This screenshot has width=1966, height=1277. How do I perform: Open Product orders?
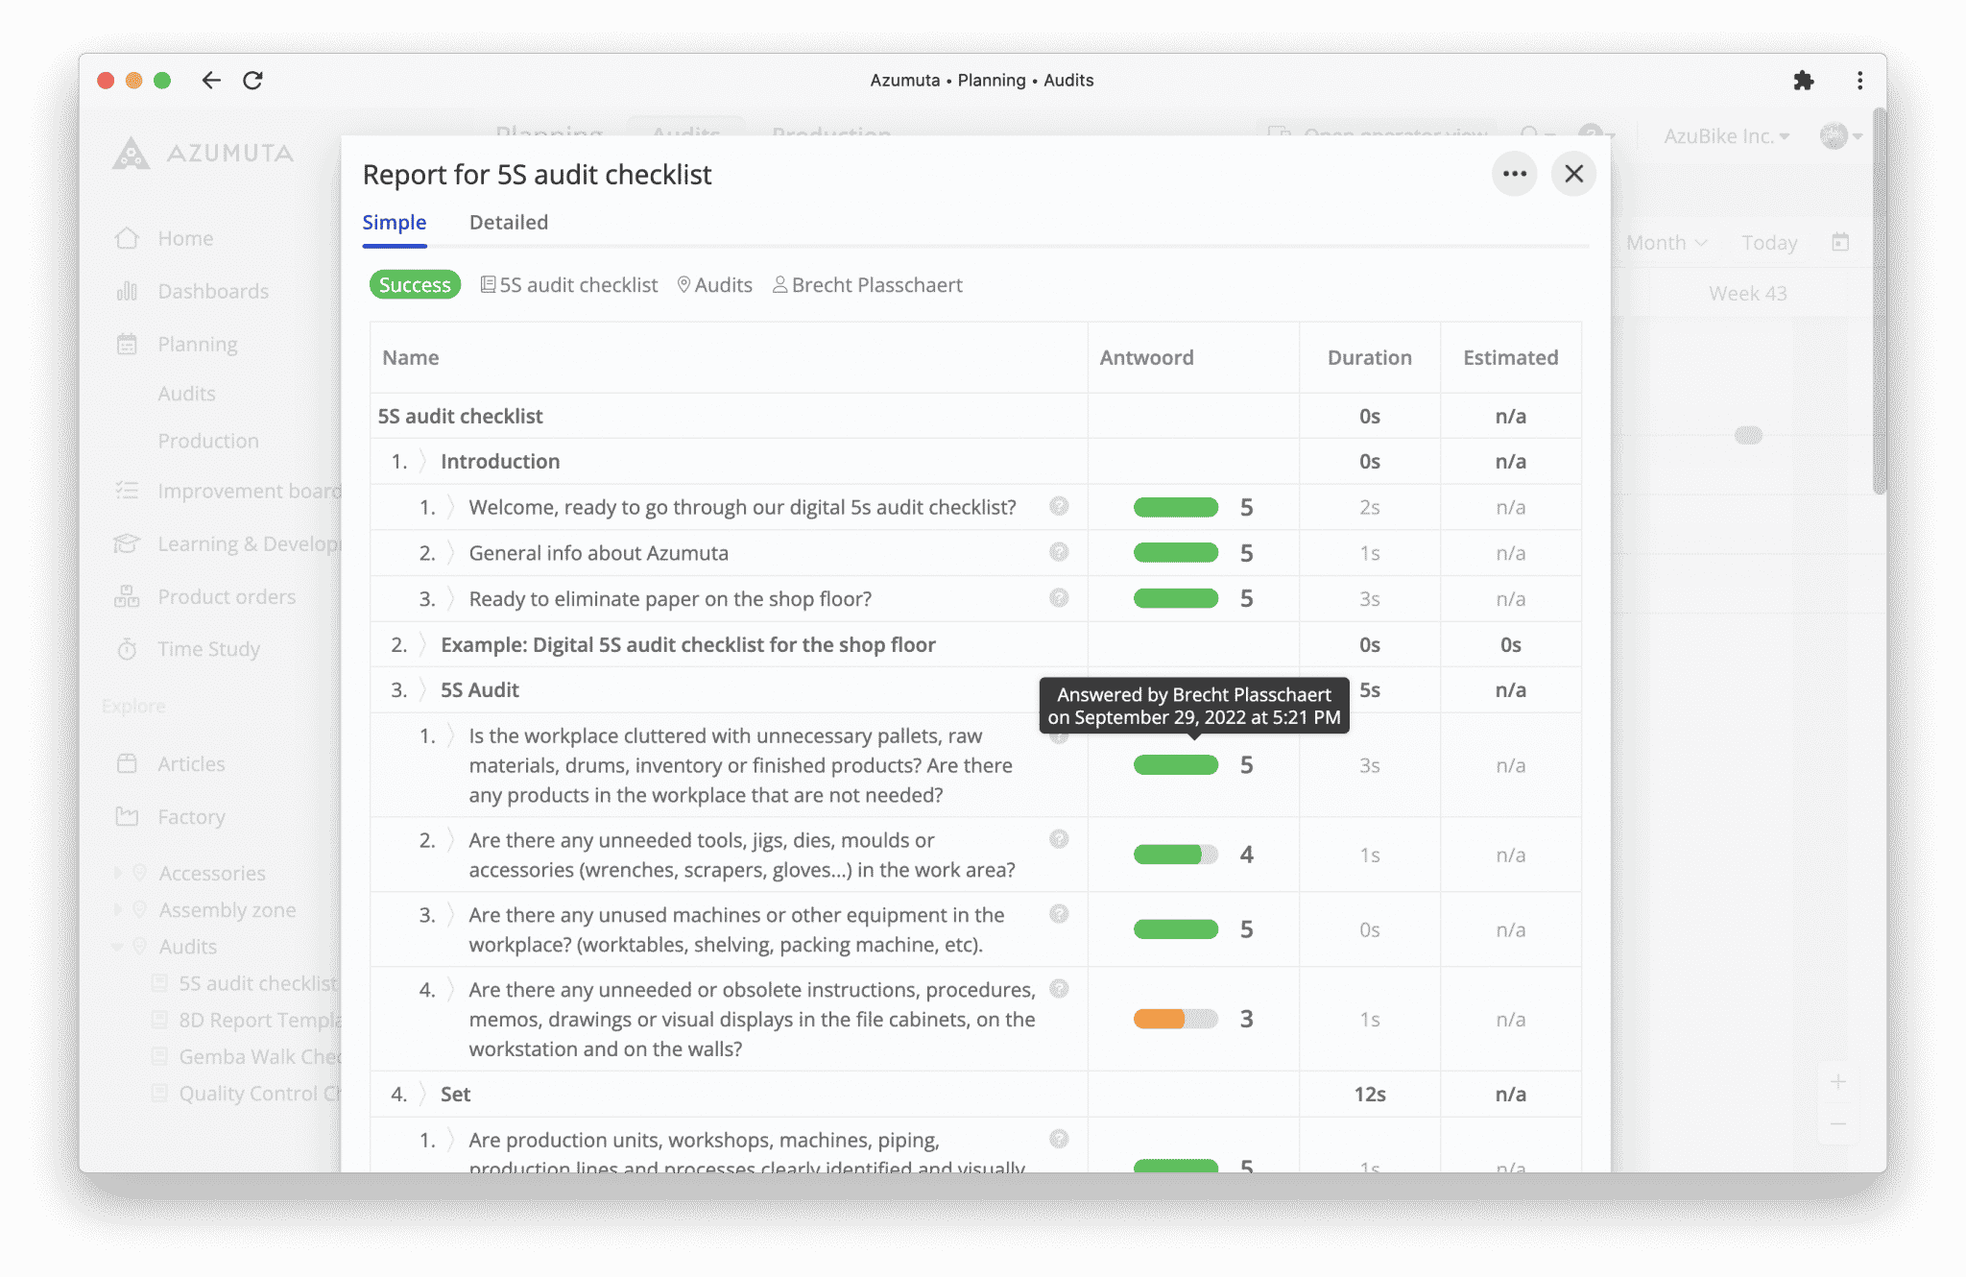point(226,595)
